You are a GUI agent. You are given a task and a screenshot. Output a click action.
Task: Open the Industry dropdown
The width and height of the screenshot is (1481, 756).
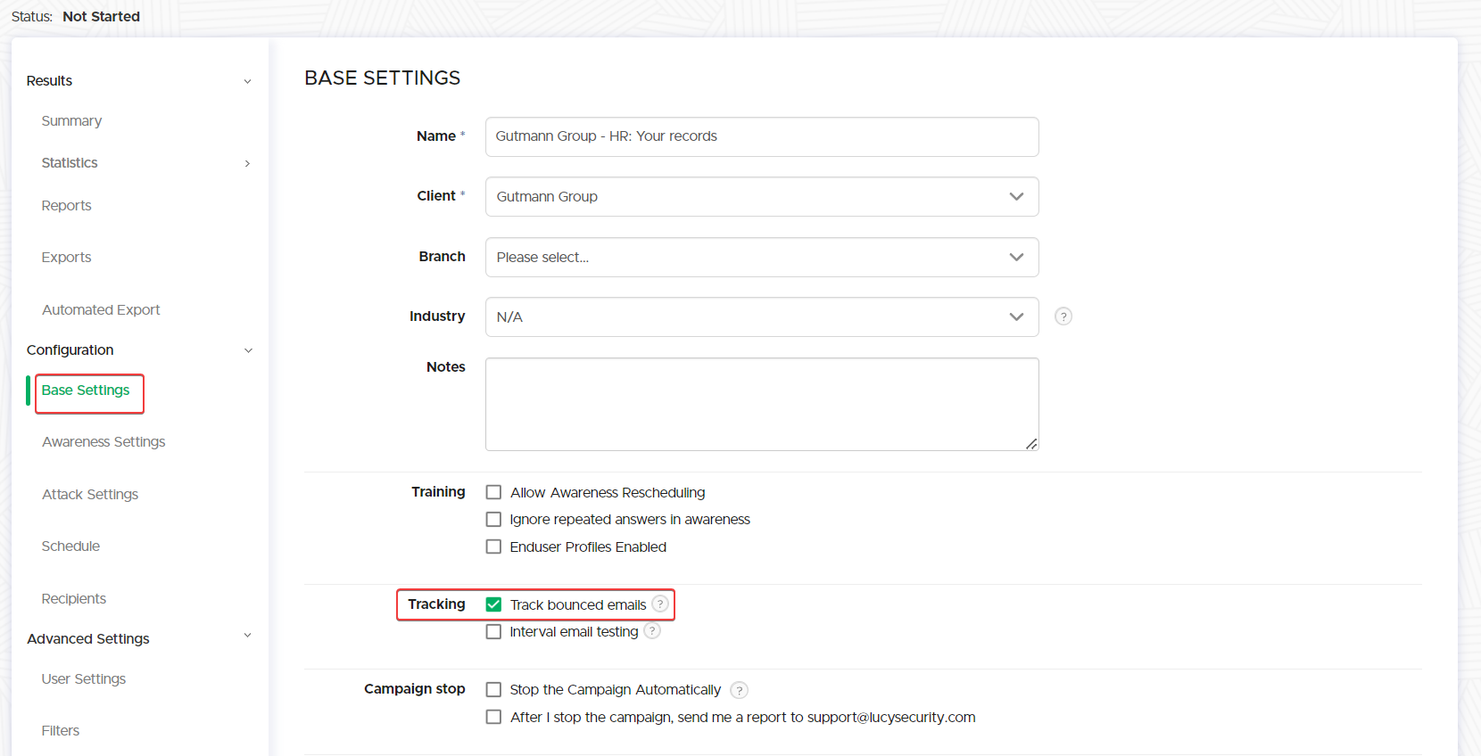[x=761, y=317]
